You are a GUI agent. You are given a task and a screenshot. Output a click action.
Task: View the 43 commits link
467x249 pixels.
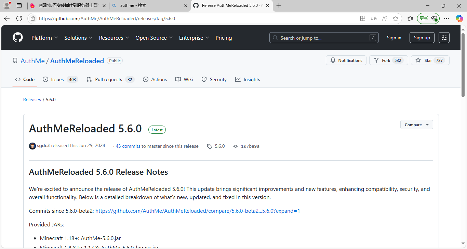[x=128, y=146]
